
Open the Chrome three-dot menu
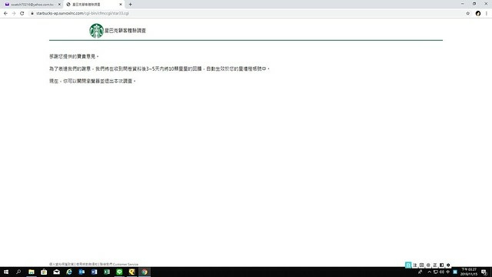tap(487, 14)
